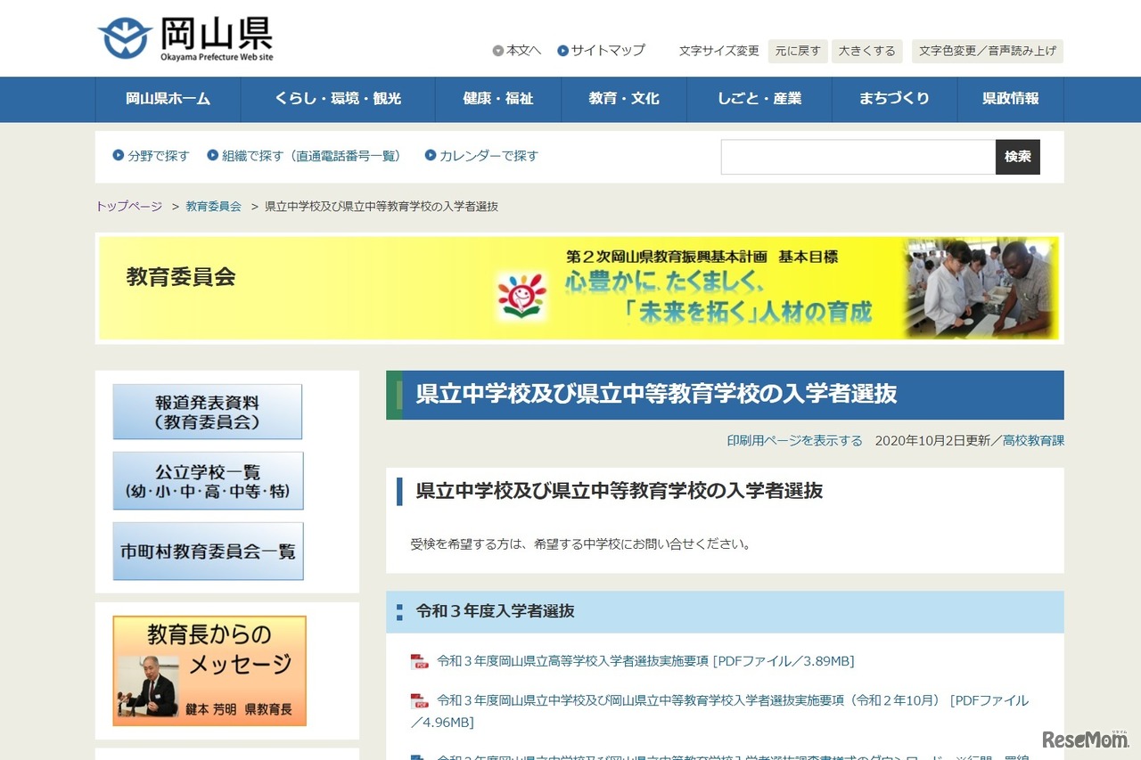Click the arrow icon beside 分野で探す

pos(119,155)
